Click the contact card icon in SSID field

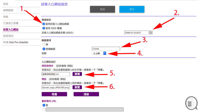[x=150, y=33]
